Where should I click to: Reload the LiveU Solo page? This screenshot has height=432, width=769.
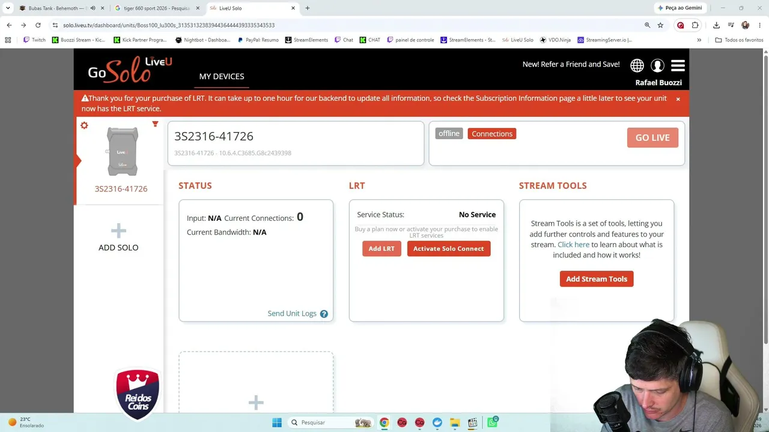pos(38,25)
